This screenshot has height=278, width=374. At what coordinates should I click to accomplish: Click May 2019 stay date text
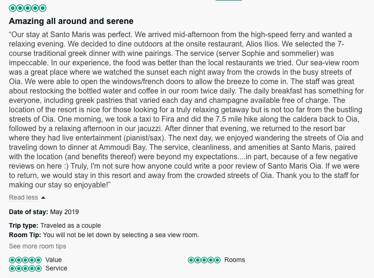pos(64,212)
